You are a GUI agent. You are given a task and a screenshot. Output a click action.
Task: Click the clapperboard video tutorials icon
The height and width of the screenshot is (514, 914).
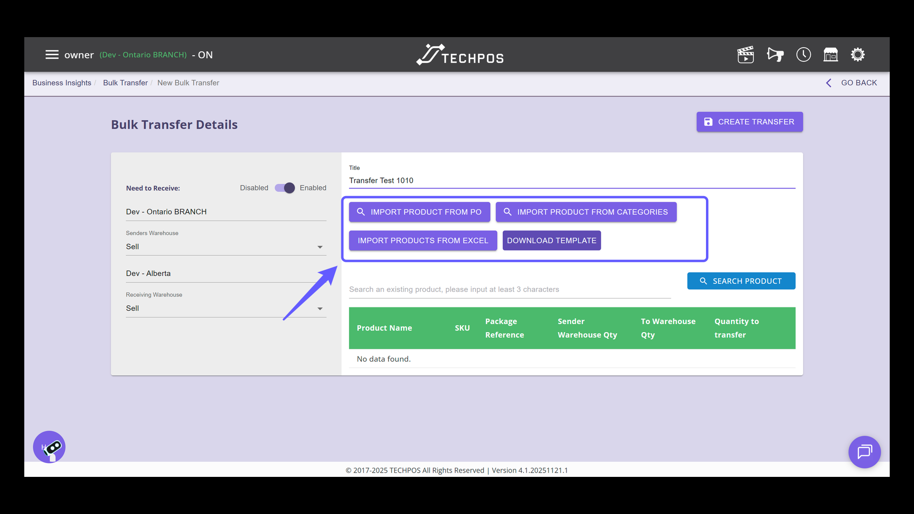[745, 55]
